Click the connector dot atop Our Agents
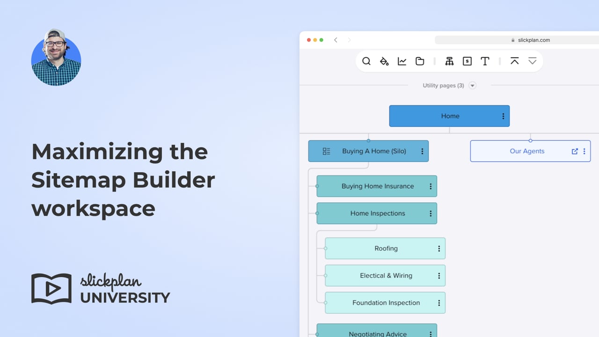This screenshot has width=599, height=337. 530,140
